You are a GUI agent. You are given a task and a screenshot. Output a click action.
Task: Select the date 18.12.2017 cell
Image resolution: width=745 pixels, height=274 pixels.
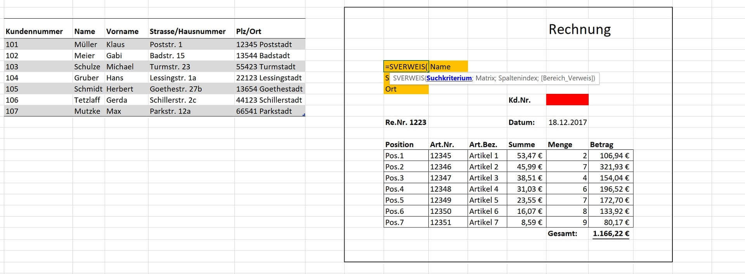point(568,122)
